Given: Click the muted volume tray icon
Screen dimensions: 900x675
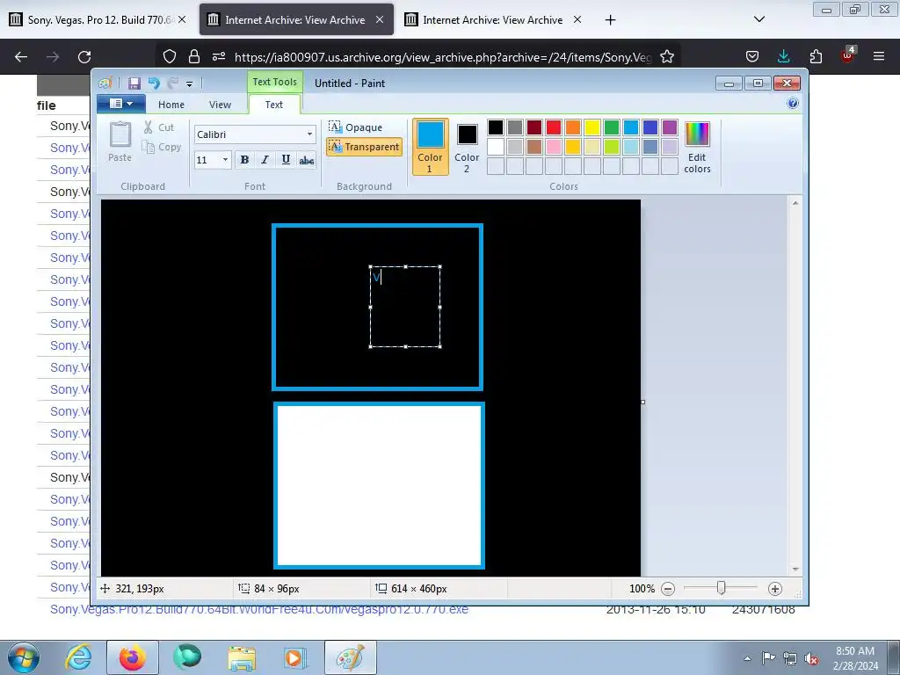Looking at the screenshot, I should pyautogui.click(x=811, y=658).
